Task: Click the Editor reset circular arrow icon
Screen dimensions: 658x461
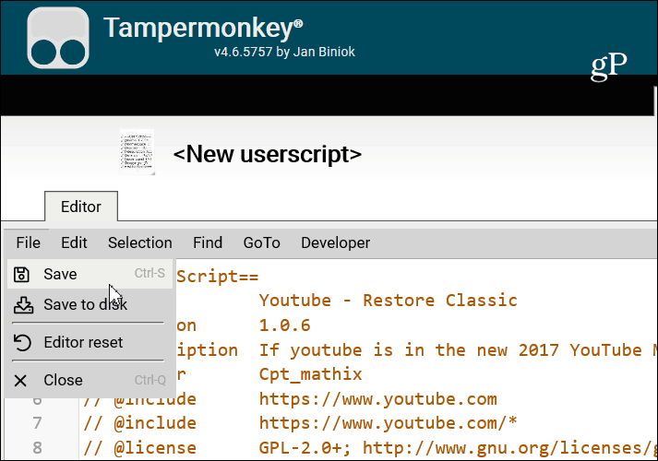Action: click(22, 342)
